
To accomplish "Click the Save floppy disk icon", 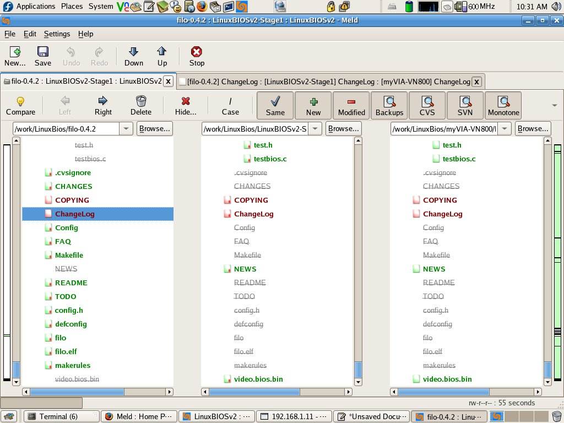I will point(43,57).
